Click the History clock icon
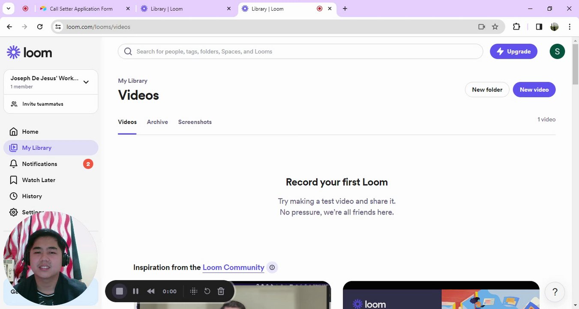The height and width of the screenshot is (309, 579). pos(14,196)
